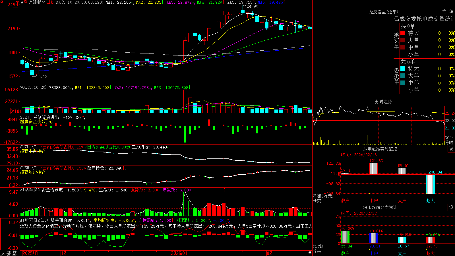The width and height of the screenshot is (455, 256).
Task: Click the SVSH (7) indicator name
Action: click(29, 168)
